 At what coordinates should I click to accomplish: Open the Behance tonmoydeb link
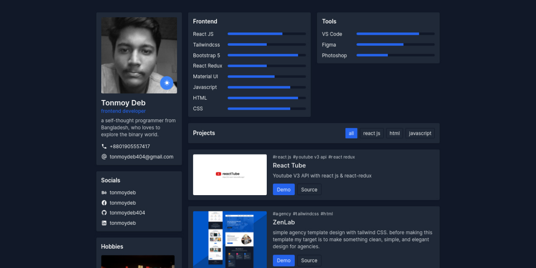coord(123,193)
